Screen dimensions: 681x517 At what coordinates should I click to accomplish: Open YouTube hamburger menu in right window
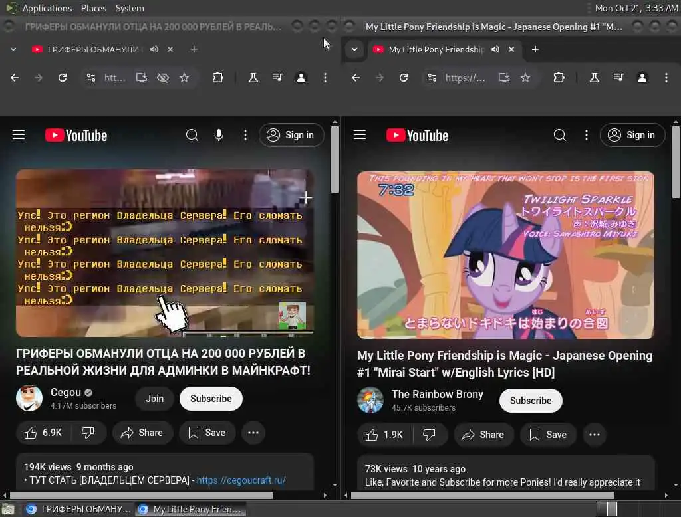point(360,135)
